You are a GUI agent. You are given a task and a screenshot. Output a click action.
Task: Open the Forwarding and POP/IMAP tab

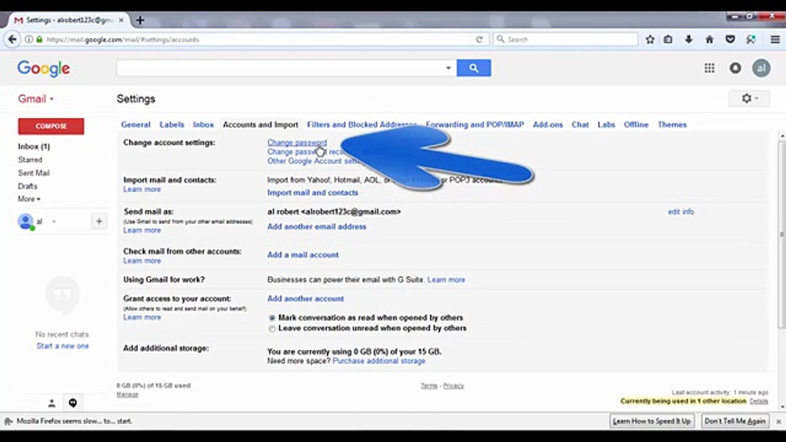[x=474, y=124]
